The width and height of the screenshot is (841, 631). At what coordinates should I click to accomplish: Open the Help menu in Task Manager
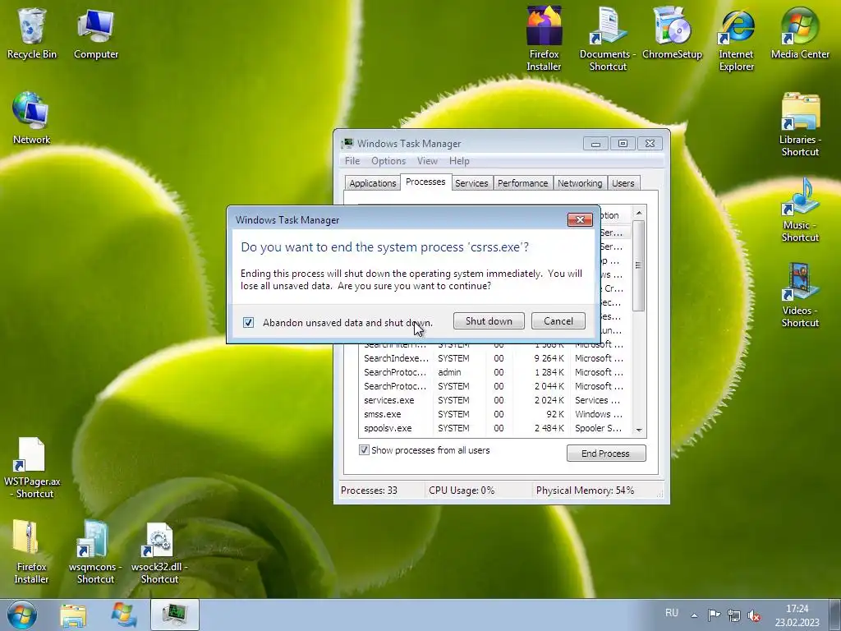click(x=459, y=161)
